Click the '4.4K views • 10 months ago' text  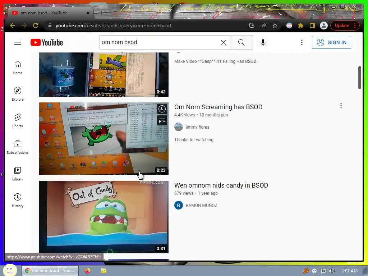point(201,115)
